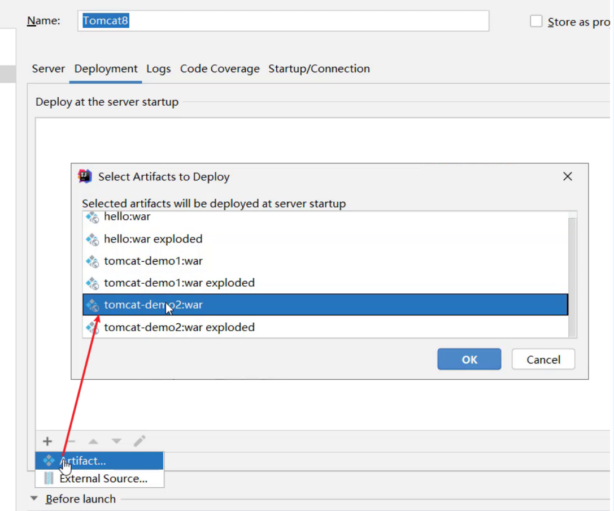Click the minus Remove deployment icon

(x=71, y=441)
